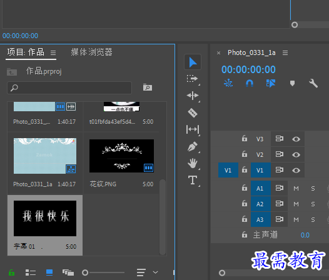Open the Photo_0331_1a sequence panel menu
This screenshot has width=329, height=280.
pos(285,52)
